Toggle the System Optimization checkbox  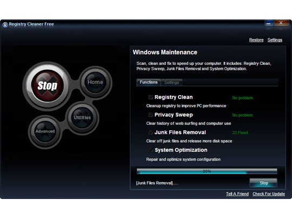(151, 150)
